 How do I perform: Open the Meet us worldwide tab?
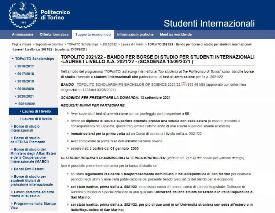176,34
